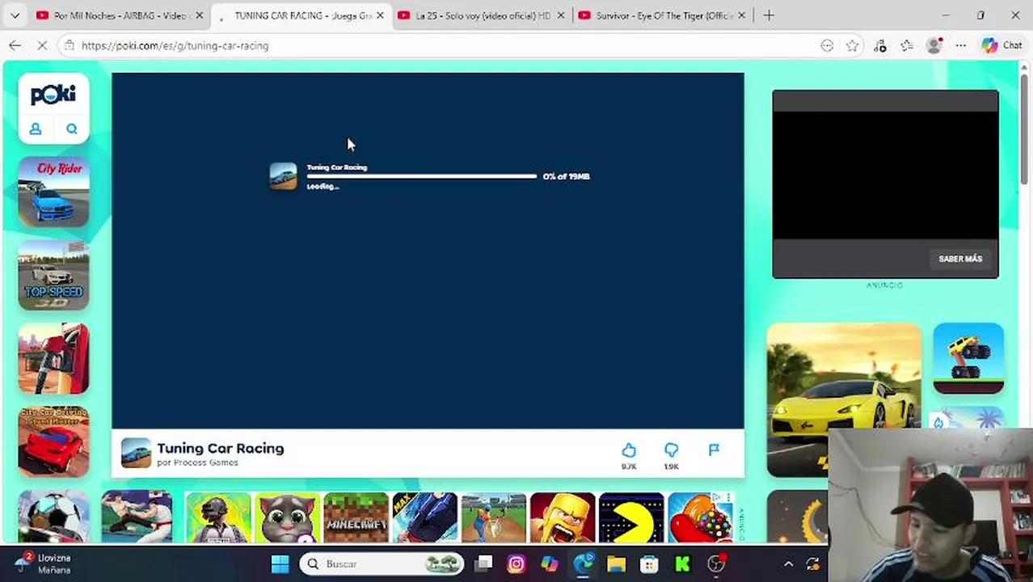The width and height of the screenshot is (1033, 582).
Task: Click the small Tuning Car Racing icon beside title
Action: point(136,453)
